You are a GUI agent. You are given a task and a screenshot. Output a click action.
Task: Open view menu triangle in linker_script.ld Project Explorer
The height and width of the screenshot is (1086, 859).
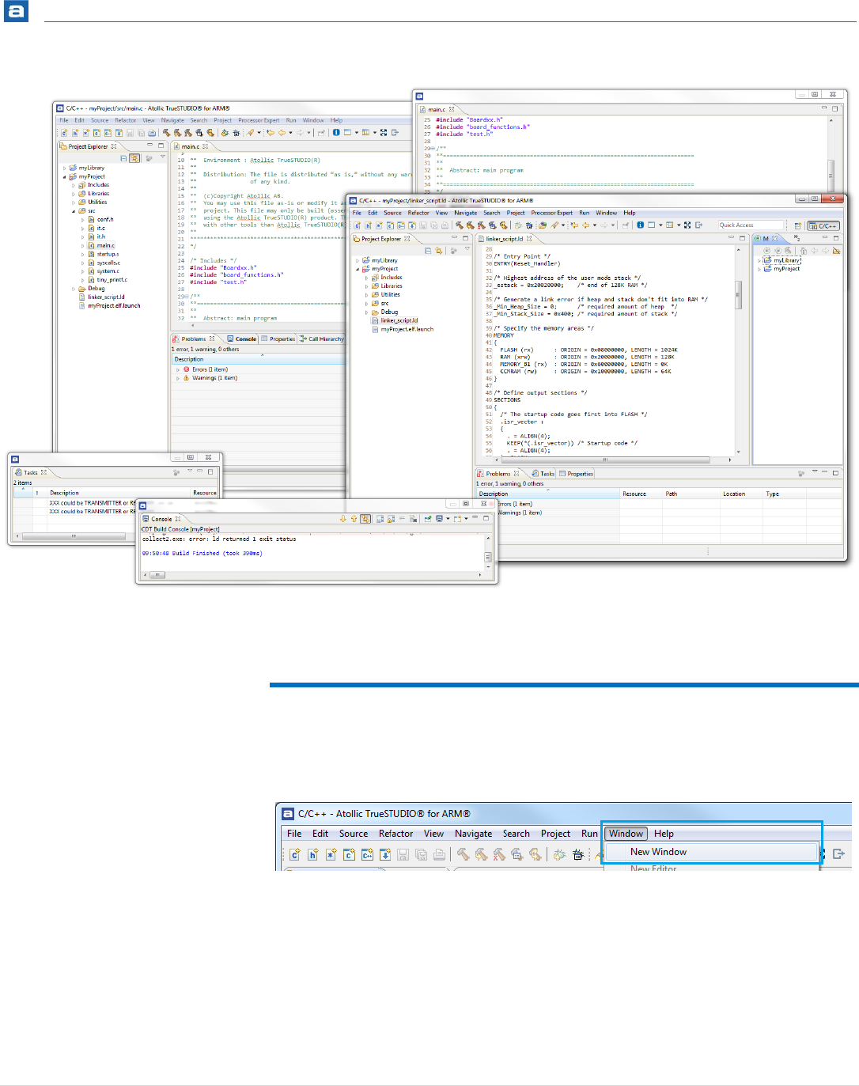(467, 249)
